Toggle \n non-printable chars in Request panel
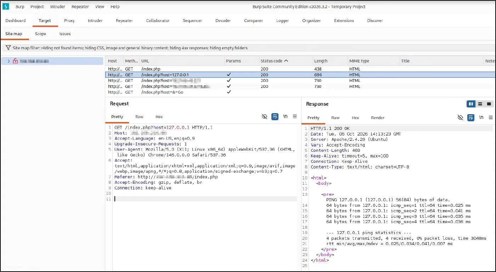496x272 pixels. point(285,116)
